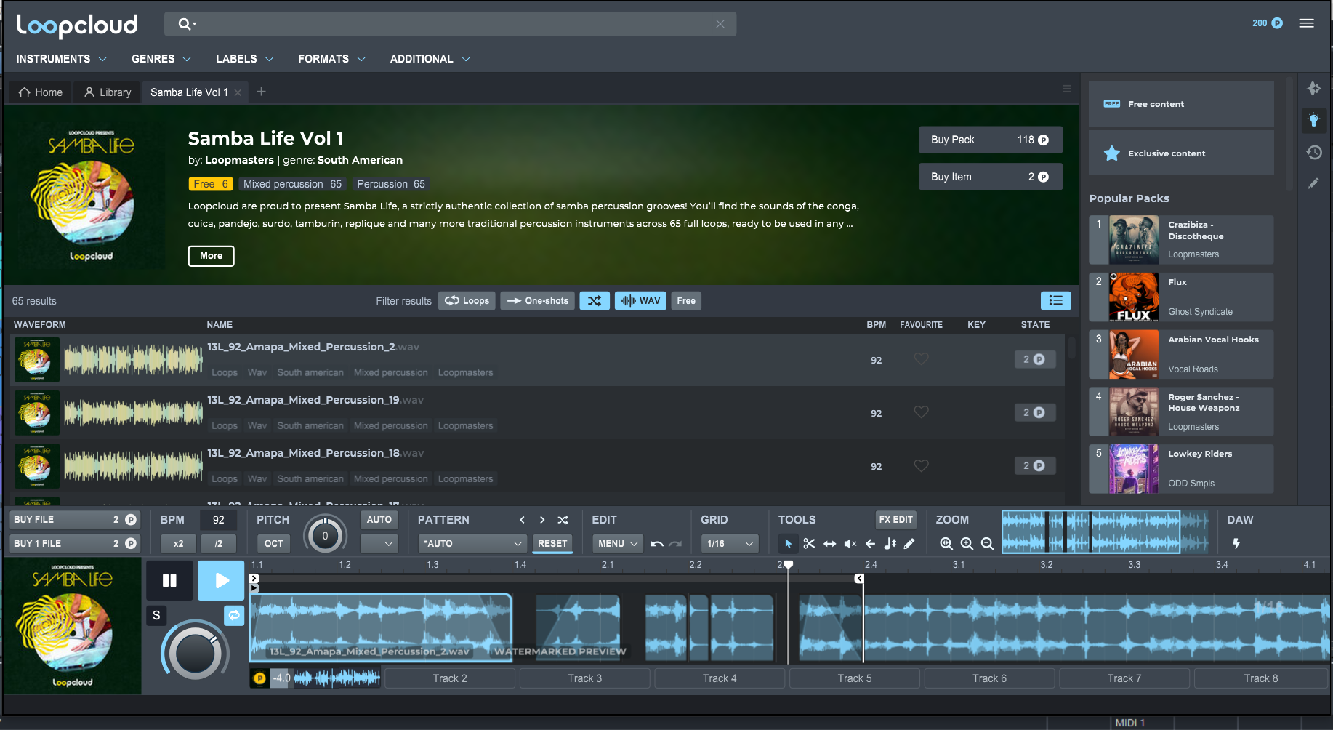This screenshot has height=730, width=1333.
Task: Click the zoom in magnifier icon
Action: click(x=967, y=543)
